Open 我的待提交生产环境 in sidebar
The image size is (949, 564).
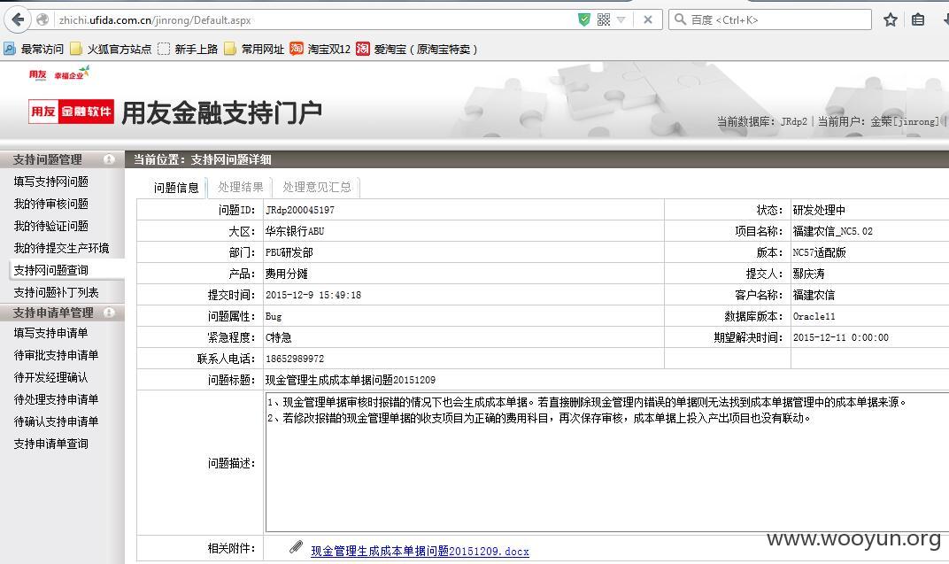click(x=61, y=248)
